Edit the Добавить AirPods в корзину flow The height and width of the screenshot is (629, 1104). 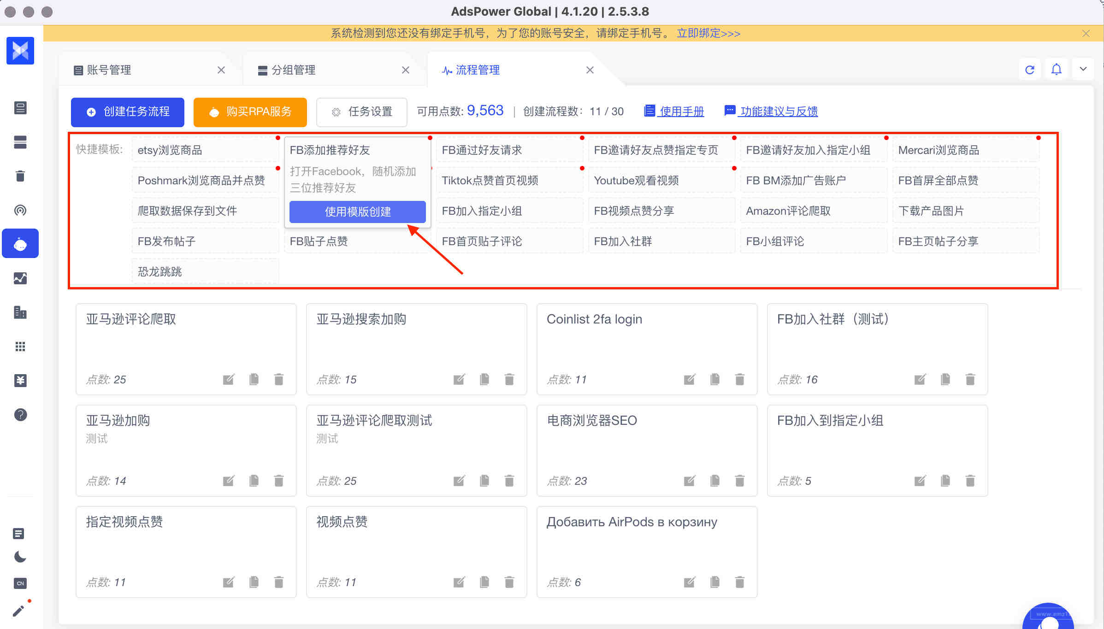point(690,582)
